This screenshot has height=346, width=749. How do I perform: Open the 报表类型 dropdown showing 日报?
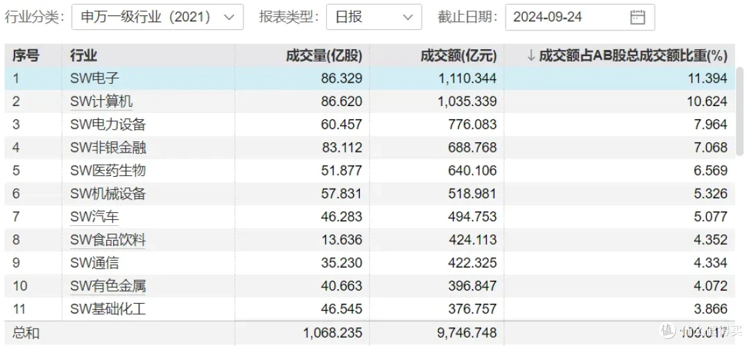pyautogui.click(x=374, y=17)
